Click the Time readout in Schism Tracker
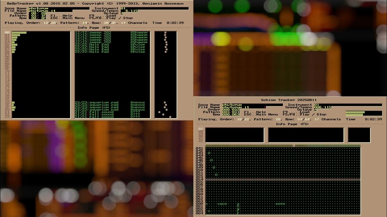Image resolution: width=387 pixels, height=217 pixels. coord(364,119)
